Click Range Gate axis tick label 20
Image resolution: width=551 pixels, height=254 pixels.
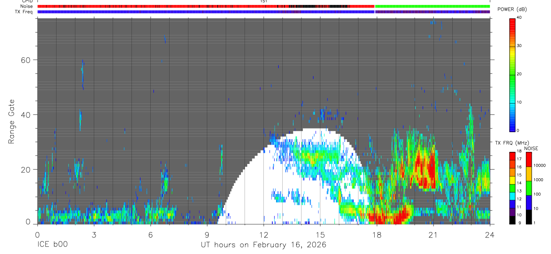coord(26,169)
